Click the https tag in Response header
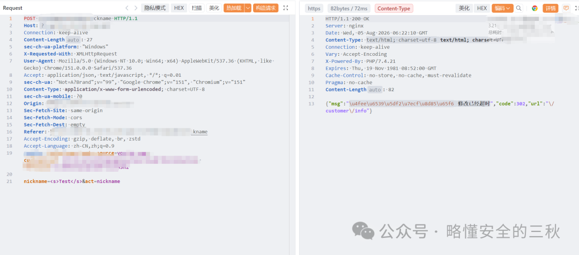 point(314,8)
